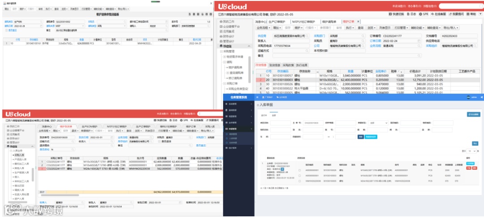Check the warehouse row with material 301030100003

pyautogui.click(x=300, y=175)
